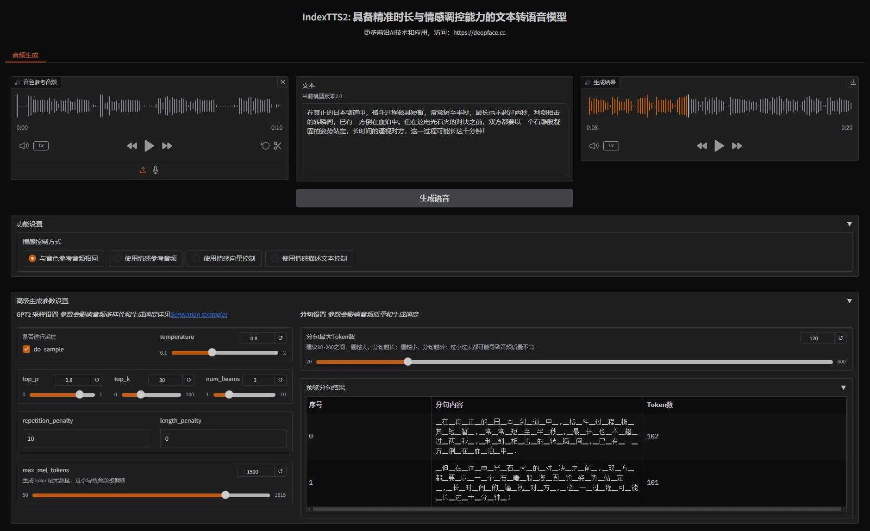Collapse the 预览分句结果 panel
The image size is (870, 531).
coord(843,387)
